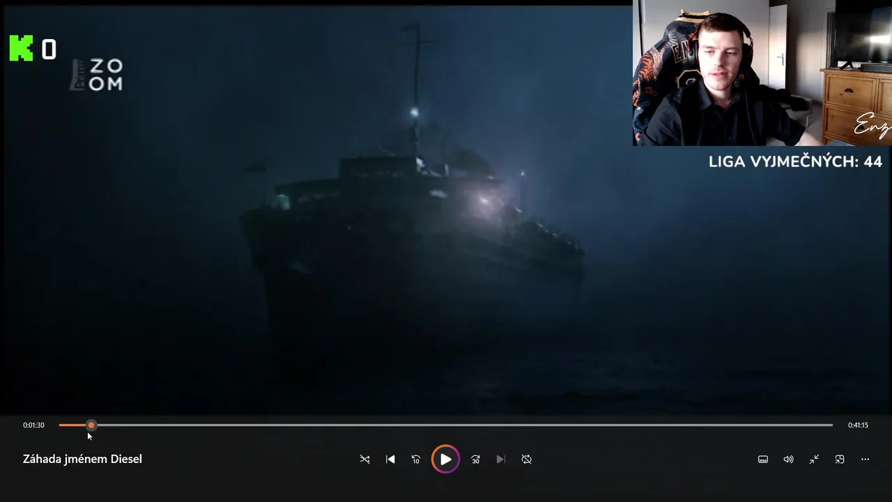Click the title Záhada jménem Diesel
892x502 pixels.
(82, 459)
